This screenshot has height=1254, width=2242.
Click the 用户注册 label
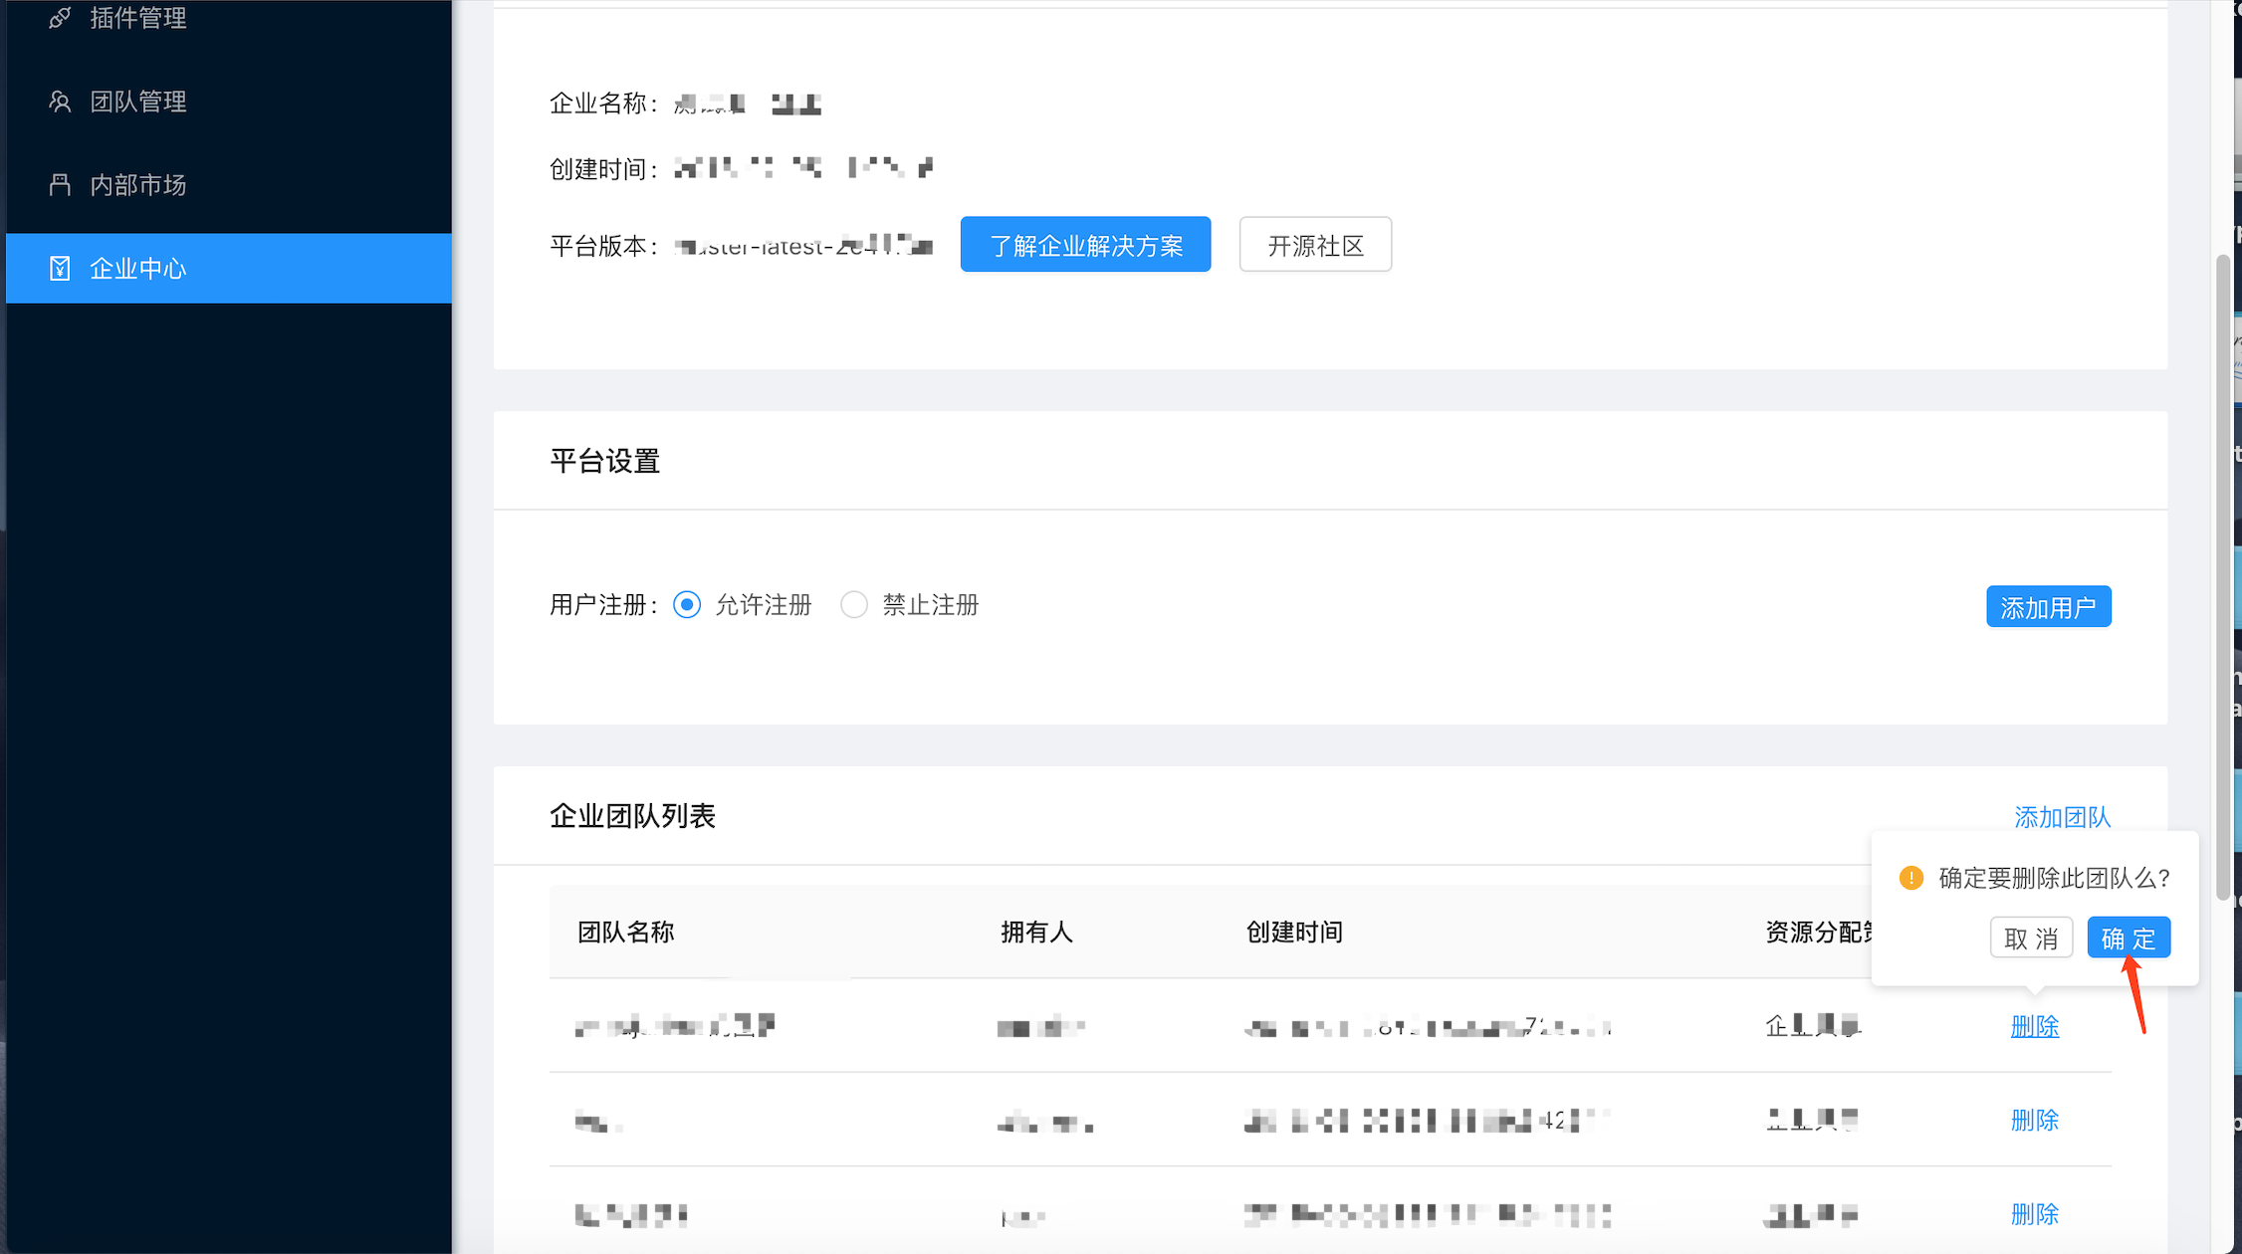pyautogui.click(x=603, y=605)
